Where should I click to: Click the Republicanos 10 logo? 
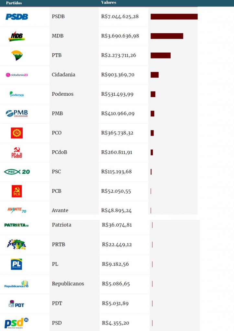(16, 284)
